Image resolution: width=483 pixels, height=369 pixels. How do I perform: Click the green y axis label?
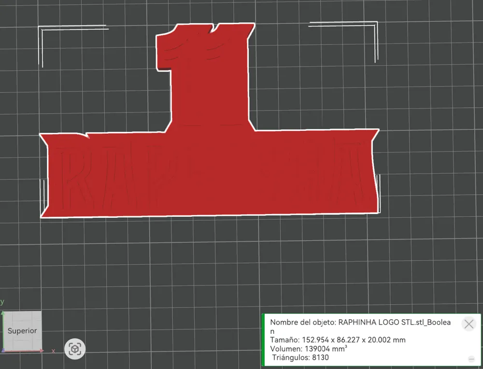(x=2, y=301)
